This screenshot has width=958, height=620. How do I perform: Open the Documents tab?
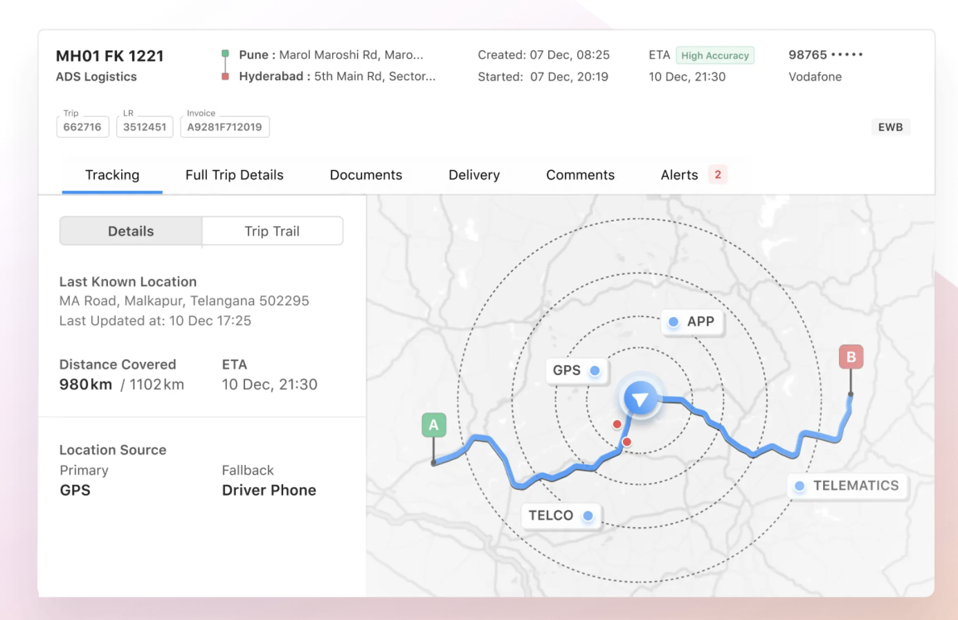pyautogui.click(x=365, y=174)
